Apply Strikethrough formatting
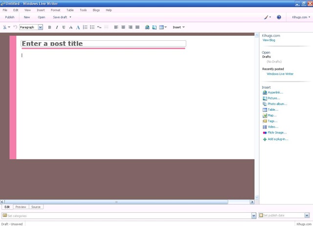The width and height of the screenshot is (313, 226). pos(70,27)
